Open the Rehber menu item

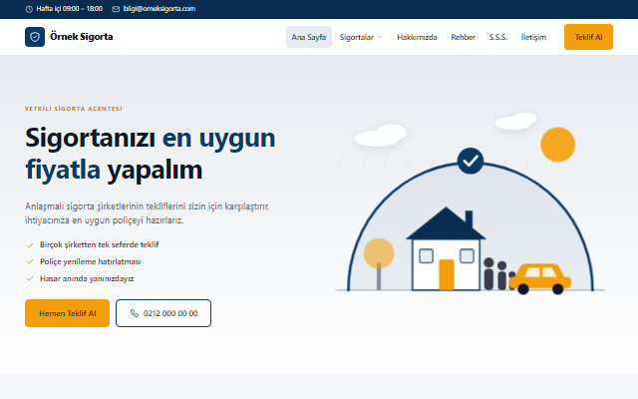pos(463,37)
